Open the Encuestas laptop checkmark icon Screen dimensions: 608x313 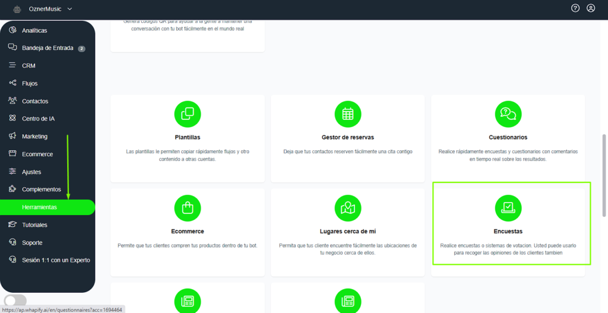[x=508, y=207]
